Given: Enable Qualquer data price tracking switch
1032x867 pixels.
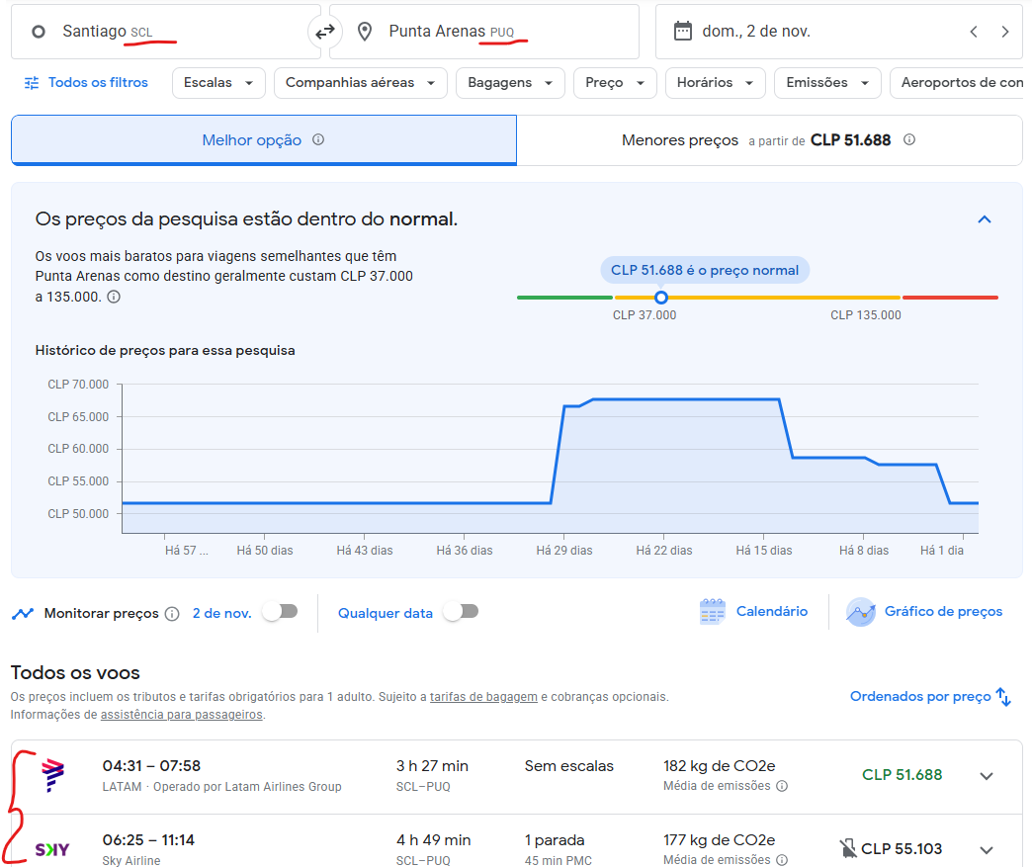Looking at the screenshot, I should [461, 612].
